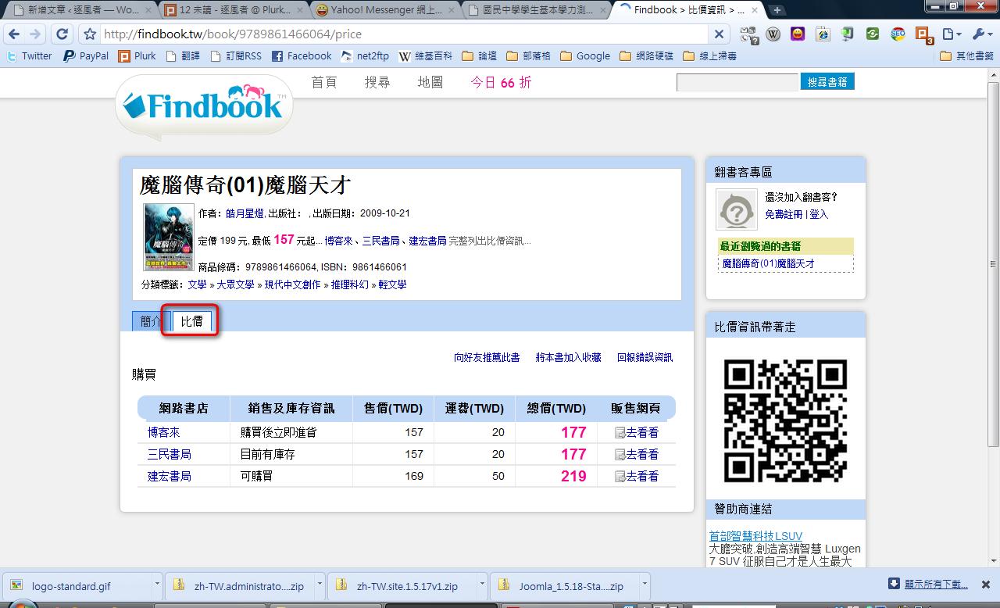The image size is (1000, 608).
Task: Open the Wikipedia extension icon
Action: coord(773,34)
